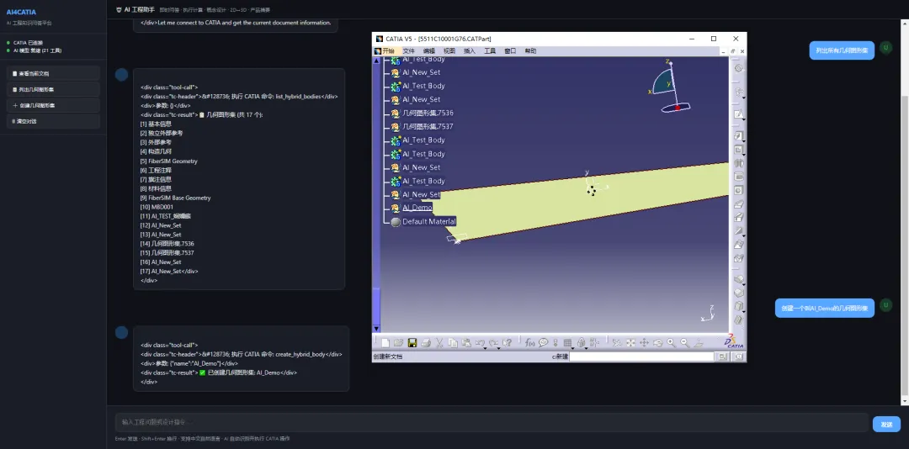Click the user message 列出所有几何图形集
The width and height of the screenshot is (909, 449).
tap(842, 50)
